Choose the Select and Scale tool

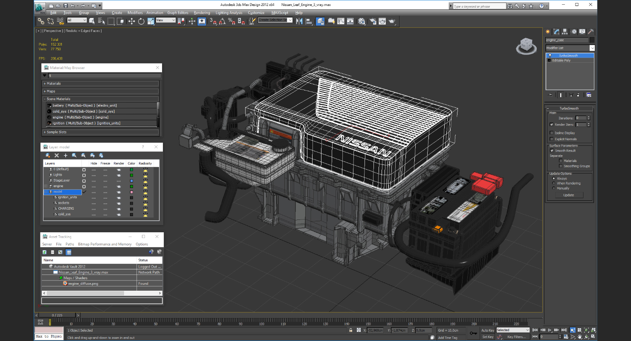click(x=151, y=21)
